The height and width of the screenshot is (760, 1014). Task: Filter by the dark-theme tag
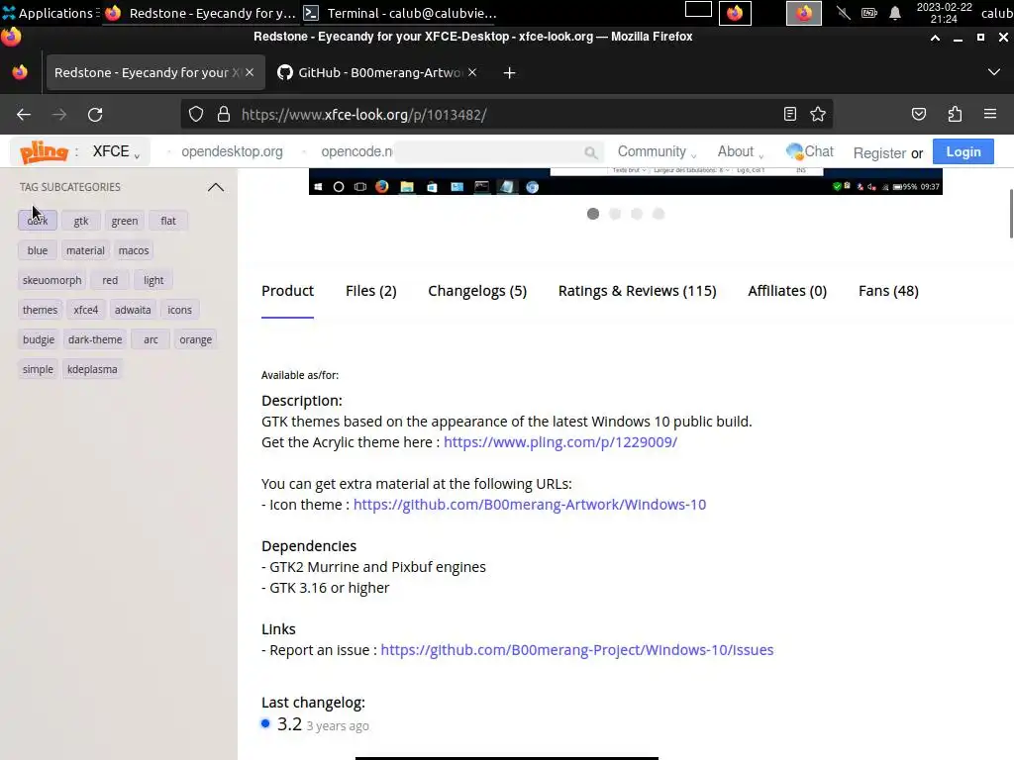point(95,340)
